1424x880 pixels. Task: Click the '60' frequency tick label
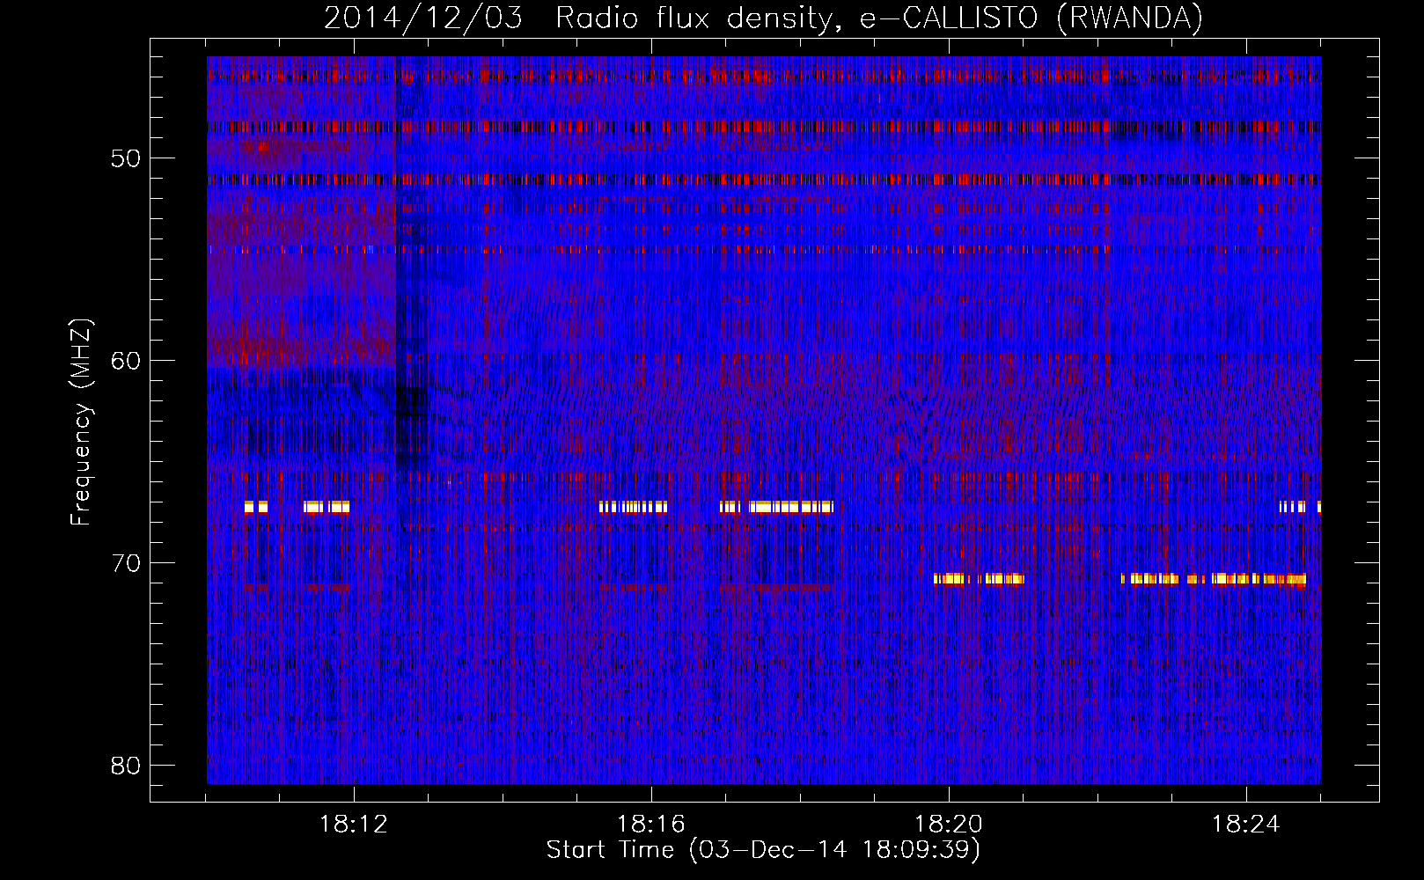(x=127, y=361)
